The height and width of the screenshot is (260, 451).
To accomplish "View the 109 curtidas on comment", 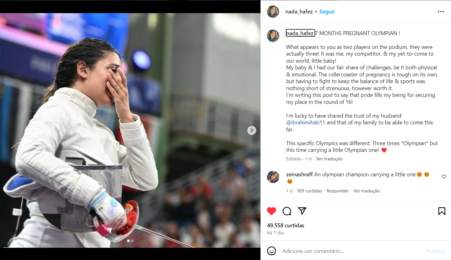I will point(309,191).
